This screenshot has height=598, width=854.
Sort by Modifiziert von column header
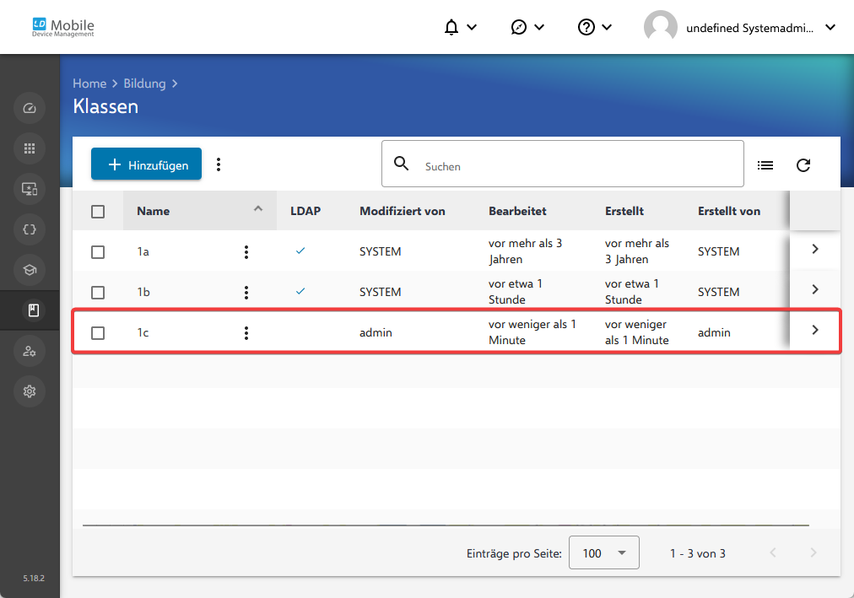coord(402,211)
